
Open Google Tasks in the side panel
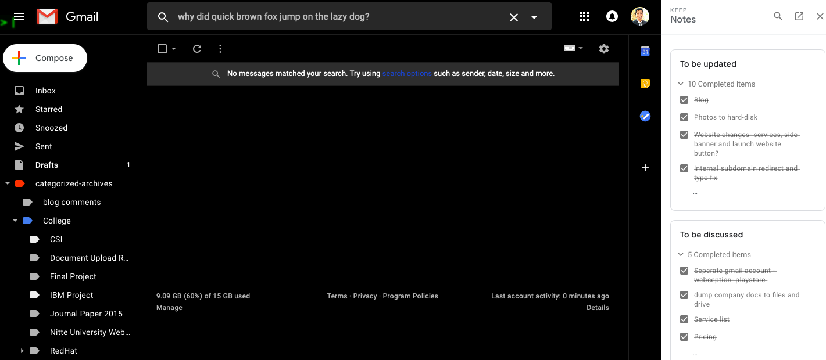645,116
